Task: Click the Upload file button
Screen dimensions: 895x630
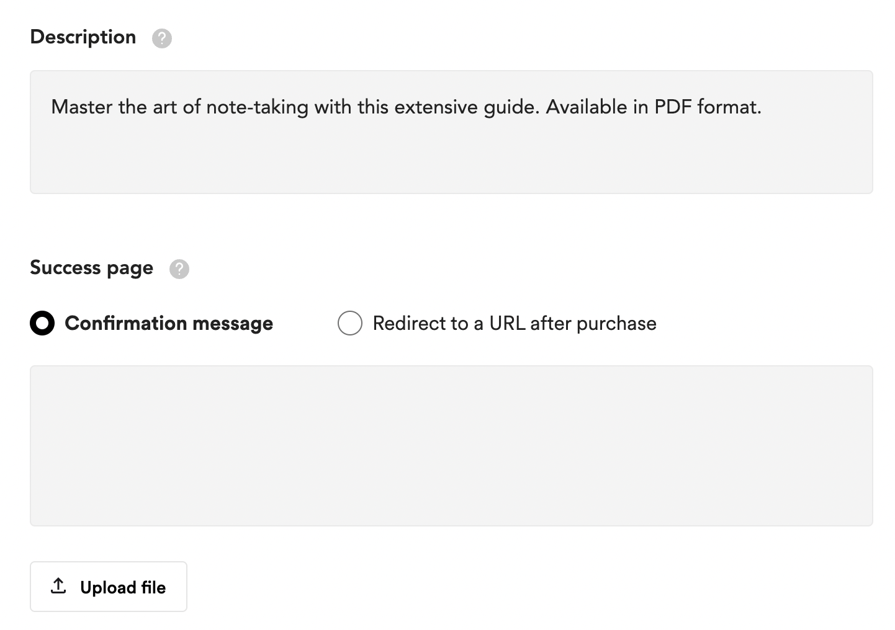Action: pyautogui.click(x=109, y=587)
